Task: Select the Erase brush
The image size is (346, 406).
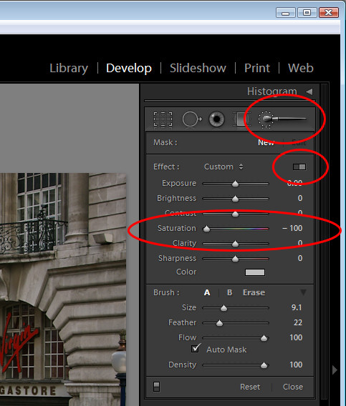Action: coord(254,292)
